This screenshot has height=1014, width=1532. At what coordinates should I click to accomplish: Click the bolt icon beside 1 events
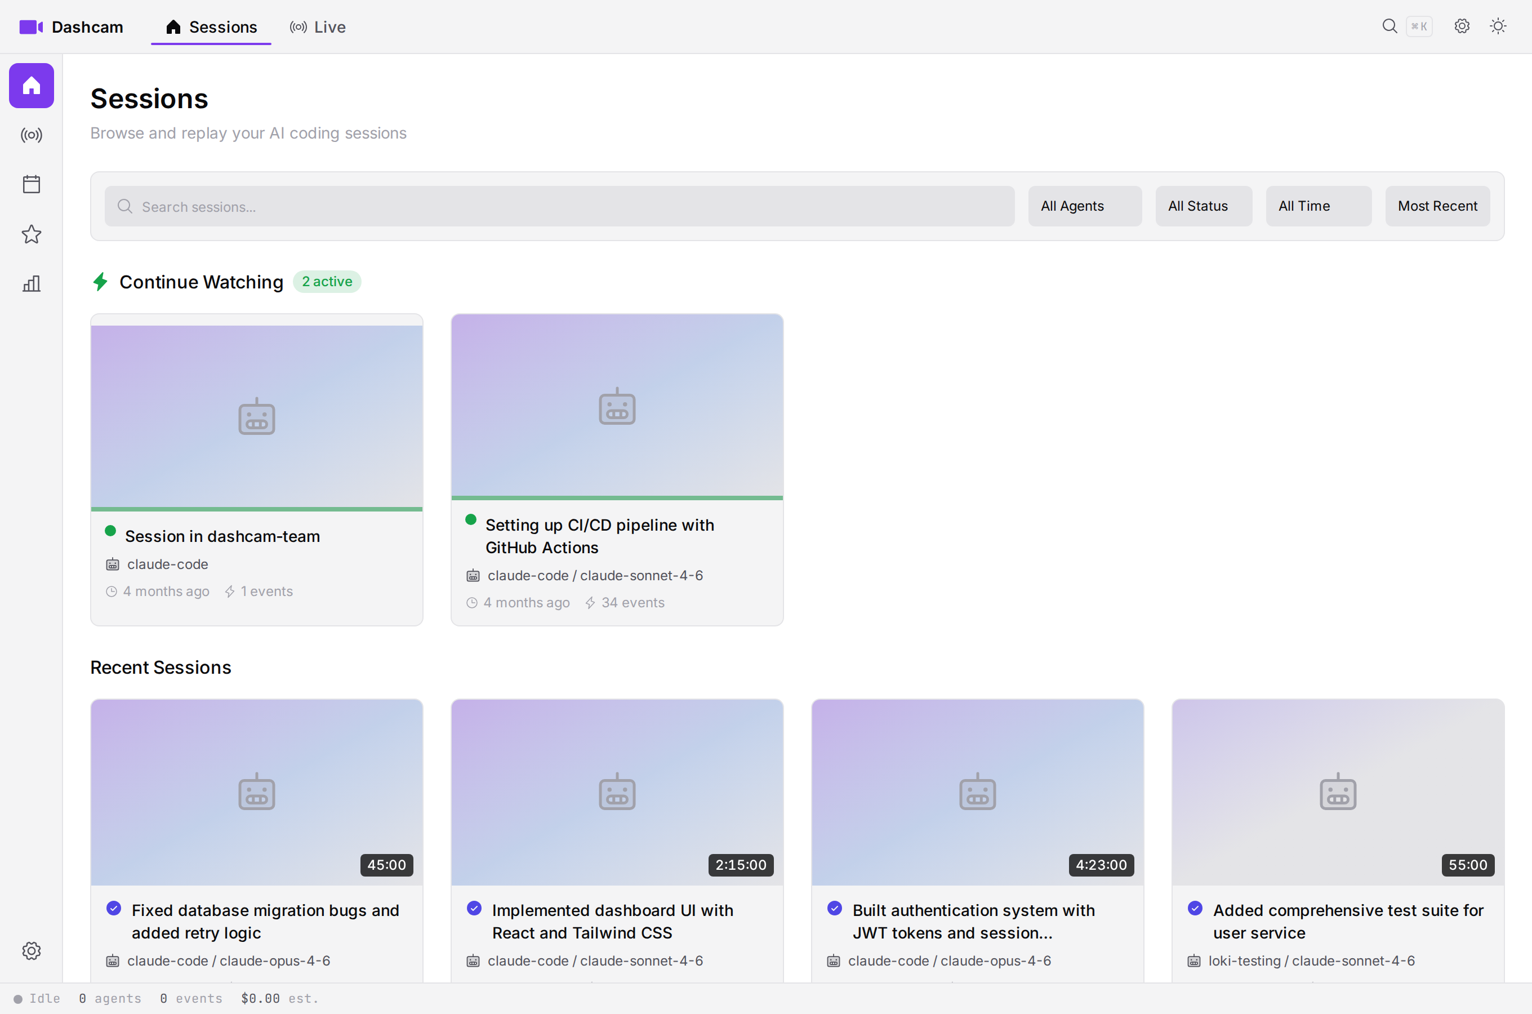click(x=229, y=591)
